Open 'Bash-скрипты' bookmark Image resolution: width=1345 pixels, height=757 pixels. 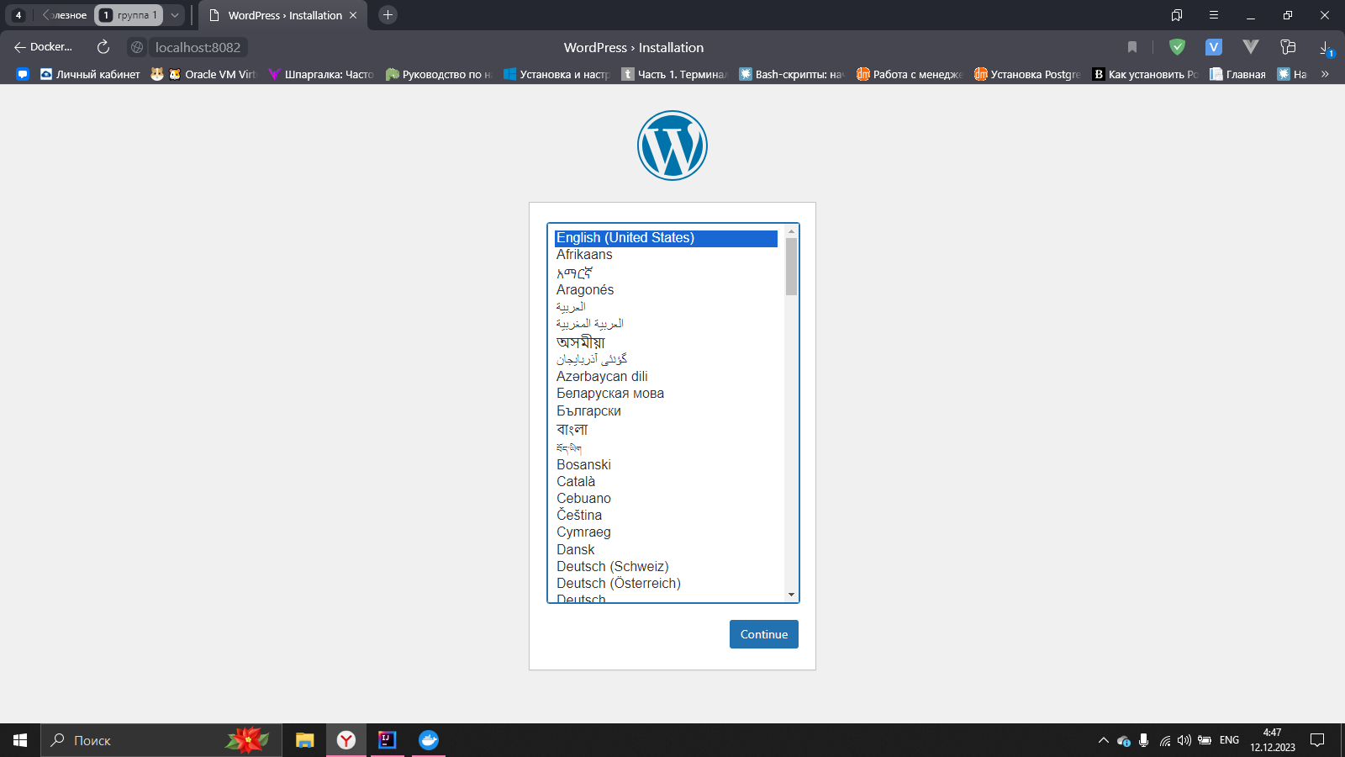pyautogui.click(x=791, y=74)
